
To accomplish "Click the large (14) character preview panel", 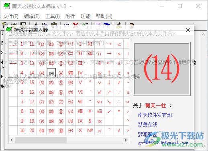I will (162, 69).
